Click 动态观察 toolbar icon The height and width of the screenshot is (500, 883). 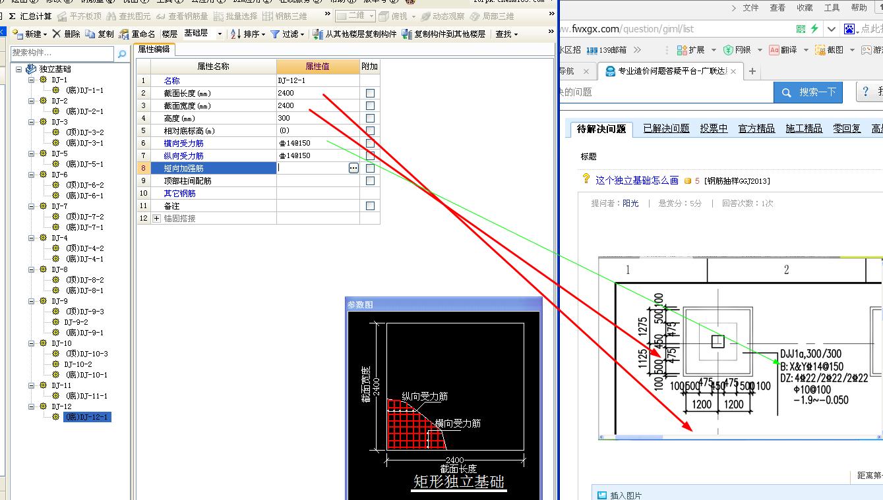point(442,16)
